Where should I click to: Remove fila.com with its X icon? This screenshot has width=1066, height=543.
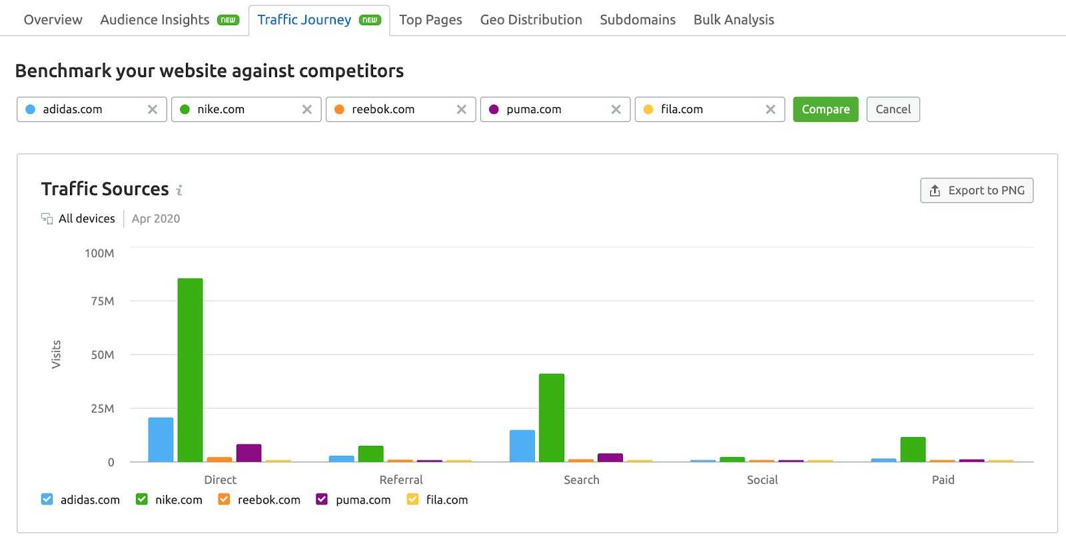tap(771, 109)
